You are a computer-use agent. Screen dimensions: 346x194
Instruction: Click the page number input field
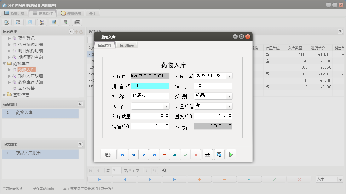[x=117, y=170]
